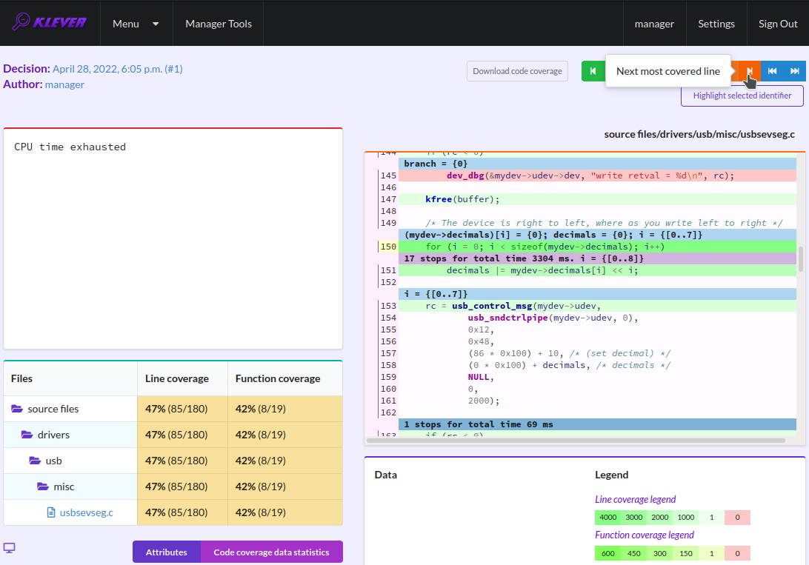Click the green step-backward coverage button
This screenshot has height=565, width=809.
pyautogui.click(x=593, y=71)
